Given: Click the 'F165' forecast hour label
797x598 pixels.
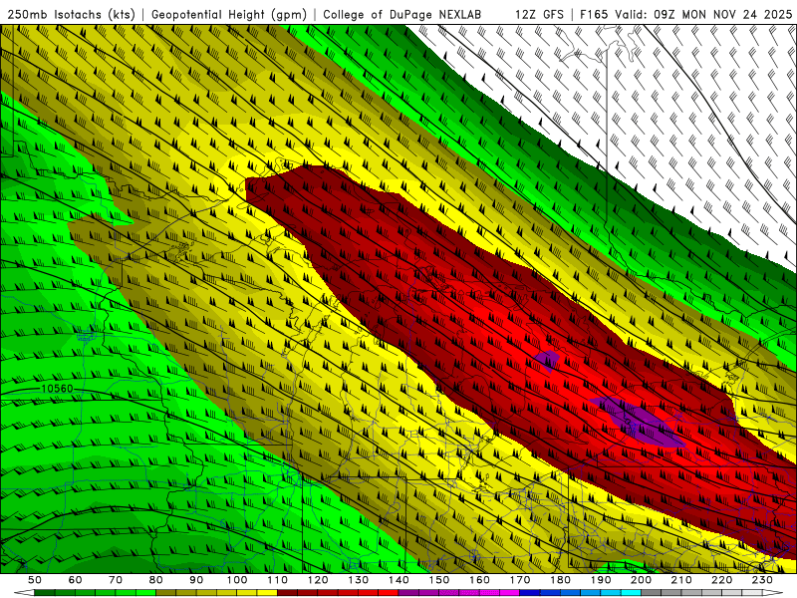Looking at the screenshot, I should pos(594,14).
